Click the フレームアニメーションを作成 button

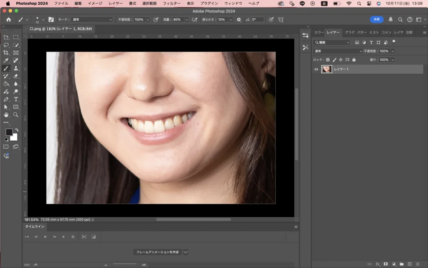[158, 252]
